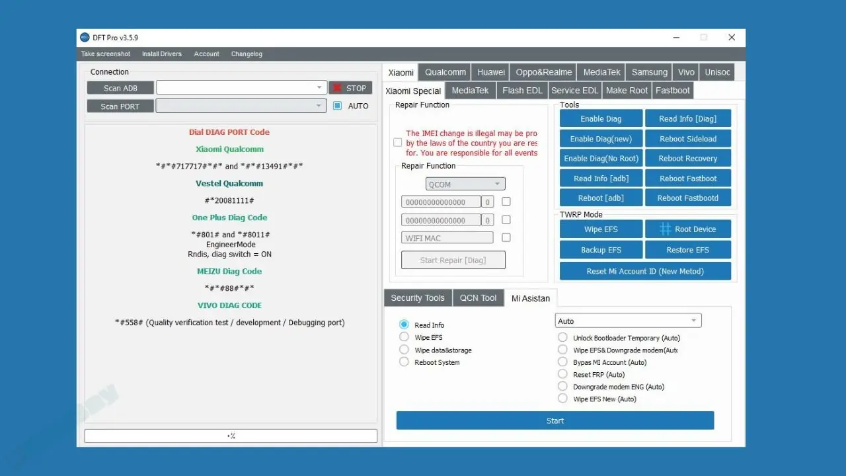Open the Fastboot sub-tab

click(673, 91)
